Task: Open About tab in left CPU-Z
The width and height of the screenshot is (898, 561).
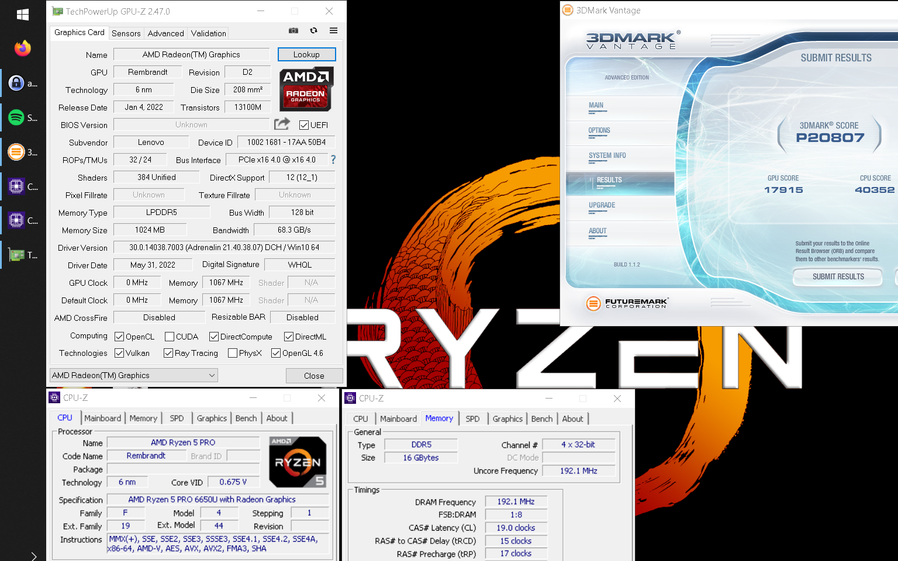Action: 277,418
